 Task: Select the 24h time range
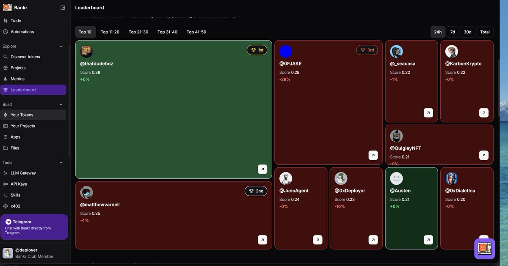tap(438, 32)
